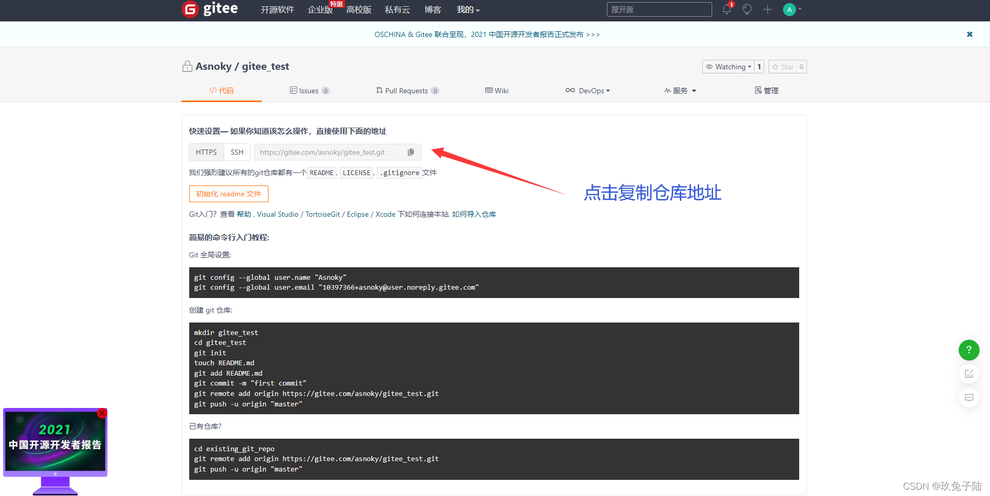Open the TortoiseGit link
The image size is (990, 496).
point(323,214)
